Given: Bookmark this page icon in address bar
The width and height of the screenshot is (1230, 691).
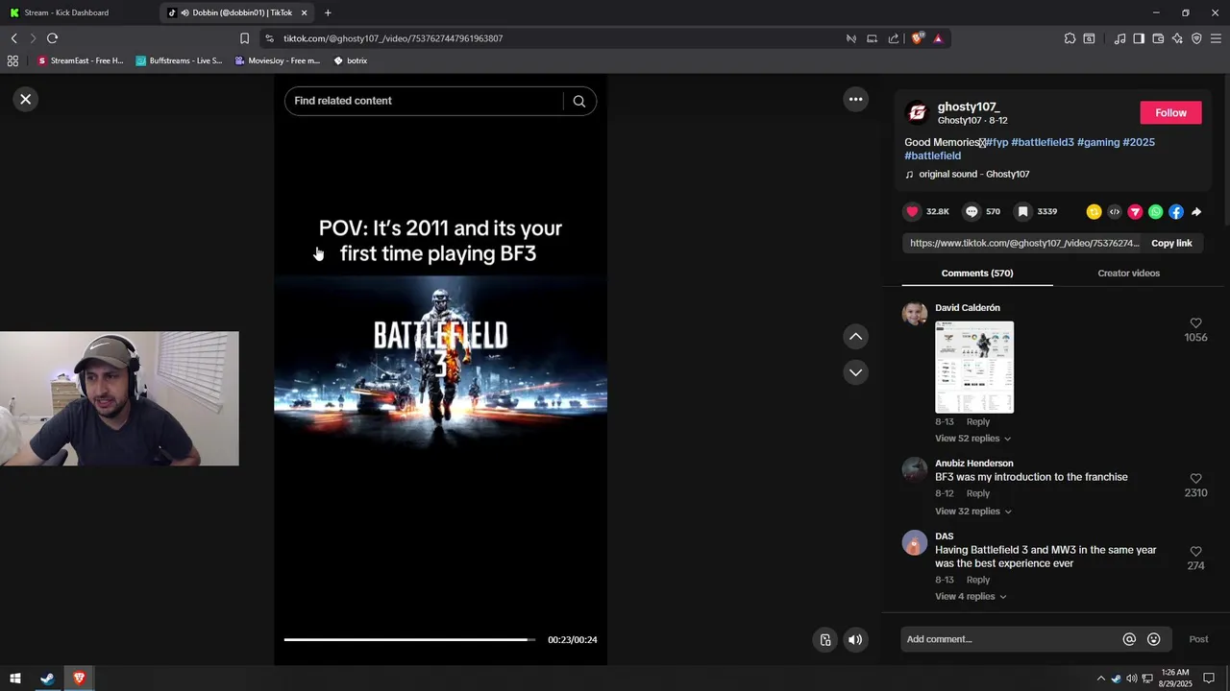Looking at the screenshot, I should [x=244, y=38].
